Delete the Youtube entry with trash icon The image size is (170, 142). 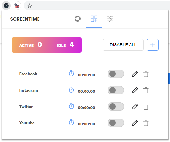pyautogui.click(x=146, y=123)
